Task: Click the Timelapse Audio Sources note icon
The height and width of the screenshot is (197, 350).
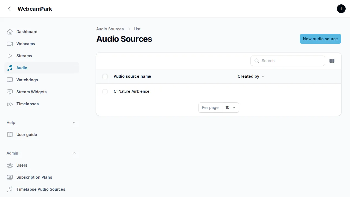Action: [10, 189]
